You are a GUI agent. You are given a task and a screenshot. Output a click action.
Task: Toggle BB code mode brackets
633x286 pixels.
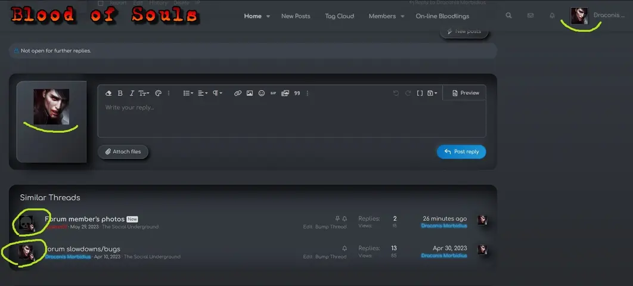point(420,93)
